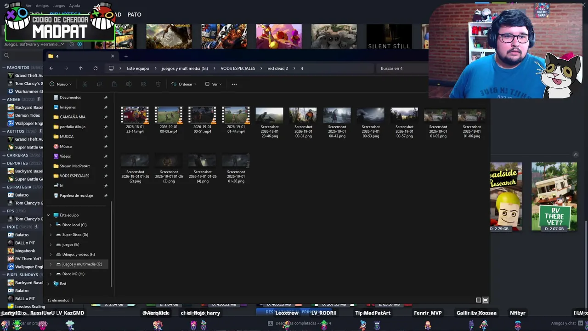Open Steam 'Juegos, Software y Herramie...' filter dropdown
Viewport: 588px width, 331px height.
coord(34,44)
